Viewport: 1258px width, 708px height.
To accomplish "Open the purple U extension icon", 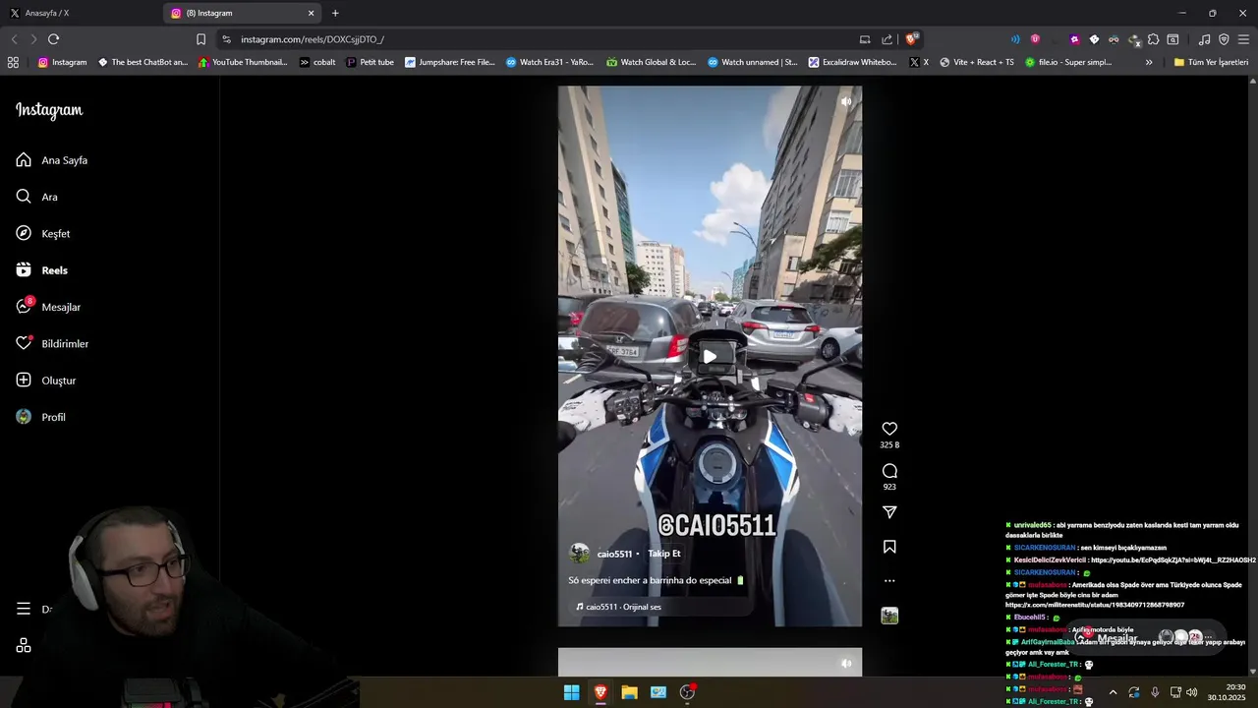I will 1035,39.
